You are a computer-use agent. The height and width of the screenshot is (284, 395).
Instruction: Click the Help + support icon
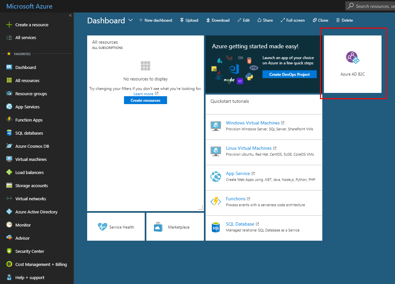[9, 277]
